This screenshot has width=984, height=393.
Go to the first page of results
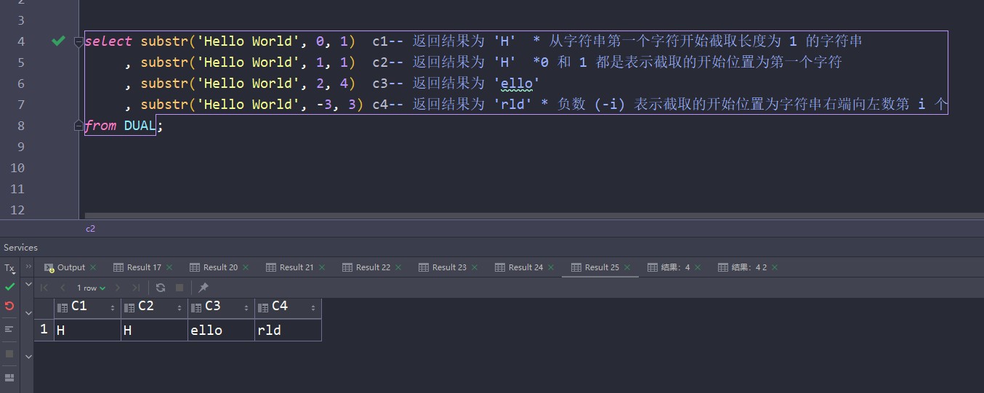(45, 288)
